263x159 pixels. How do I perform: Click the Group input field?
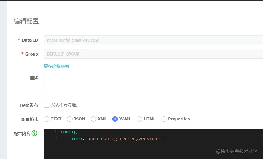pyautogui.click(x=153, y=54)
